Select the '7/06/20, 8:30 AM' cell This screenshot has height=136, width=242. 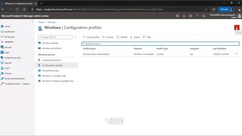pos(221,54)
